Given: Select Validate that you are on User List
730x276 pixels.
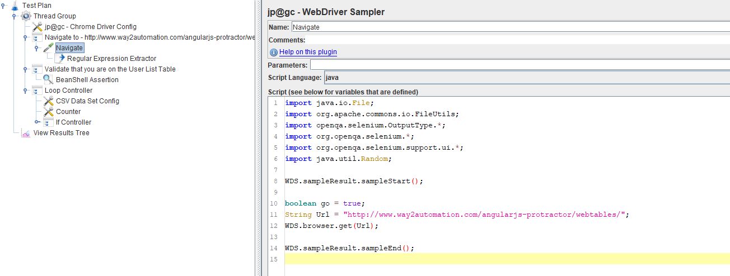Looking at the screenshot, I should point(110,69).
